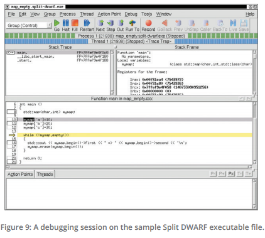Open the Process menu
Viewport: 265px width, 238px height.
68,14
